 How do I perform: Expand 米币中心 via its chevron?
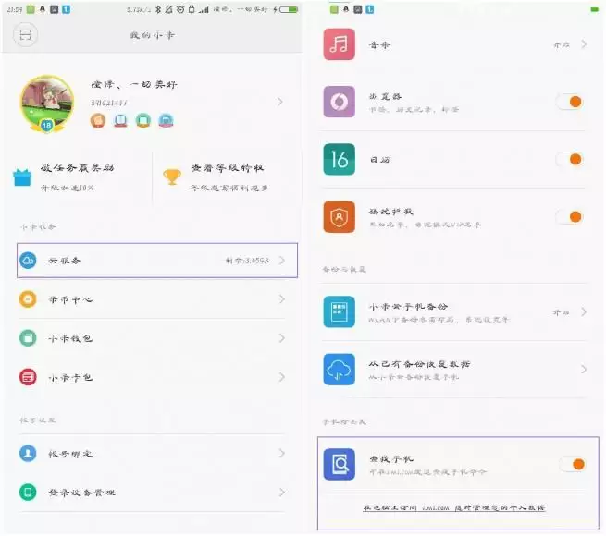[x=282, y=299]
